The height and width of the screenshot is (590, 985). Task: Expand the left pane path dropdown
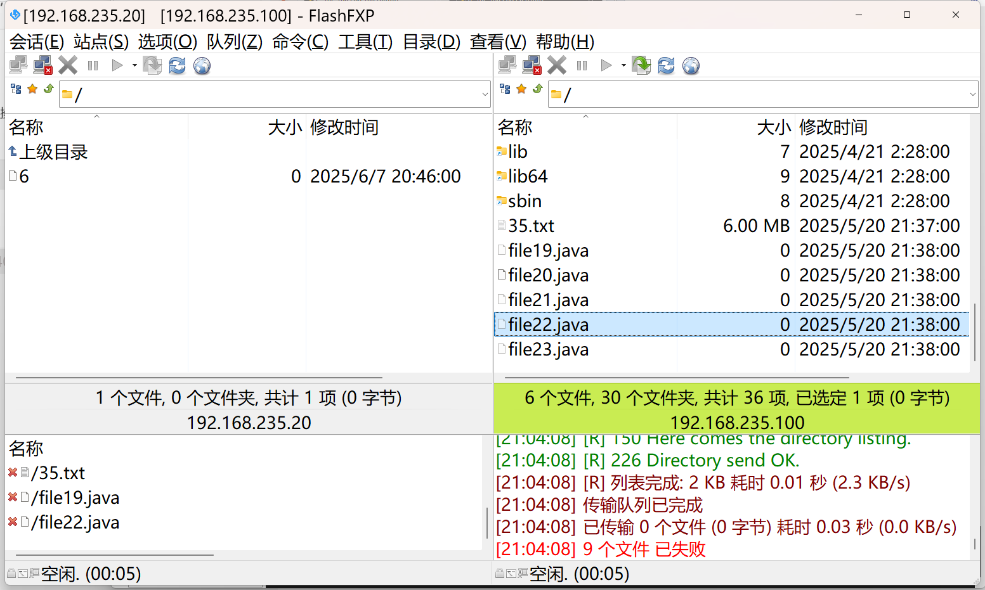tap(485, 94)
